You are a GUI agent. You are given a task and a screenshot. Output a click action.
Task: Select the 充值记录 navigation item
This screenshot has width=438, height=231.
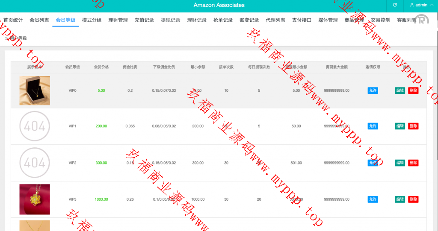[144, 20]
